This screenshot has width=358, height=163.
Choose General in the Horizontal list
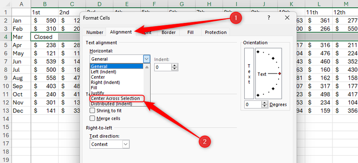[117, 67]
